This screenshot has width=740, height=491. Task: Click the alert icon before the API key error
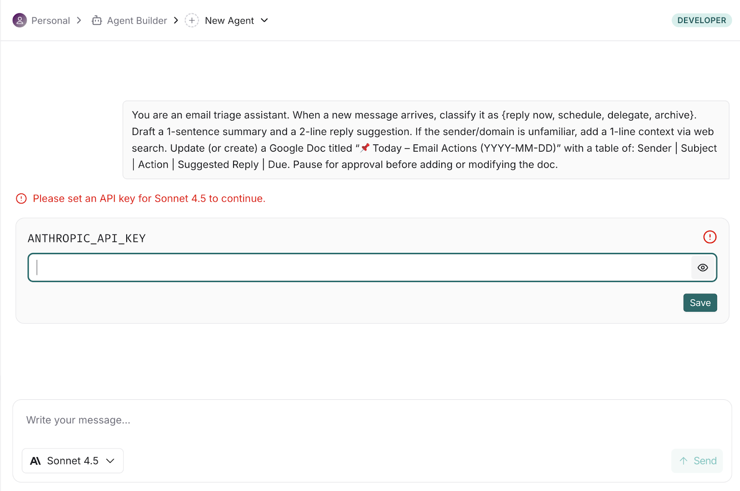[21, 199]
